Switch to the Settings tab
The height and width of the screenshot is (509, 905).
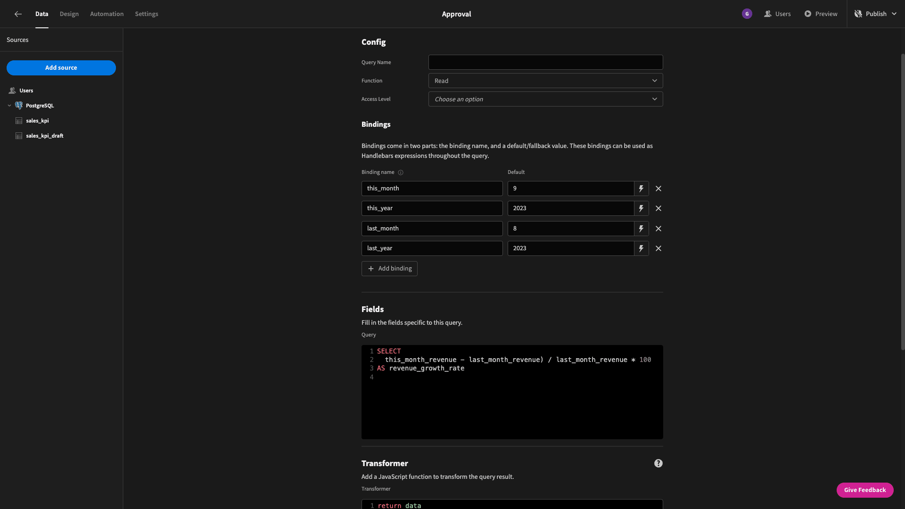click(147, 14)
